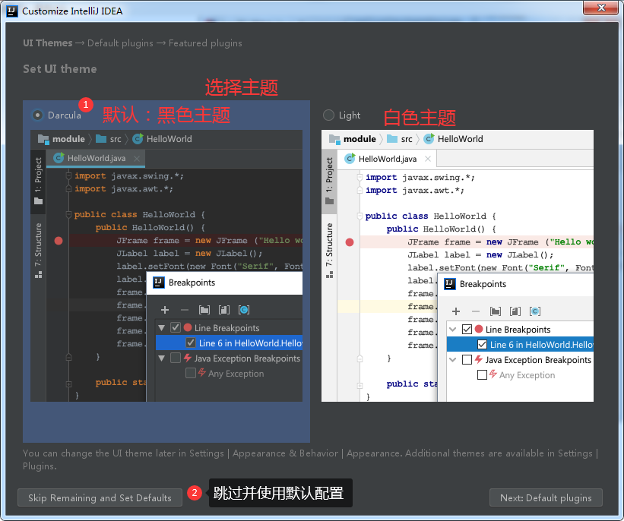Open Project side tab in Darcula preview
624x521 pixels.
pos(38,182)
